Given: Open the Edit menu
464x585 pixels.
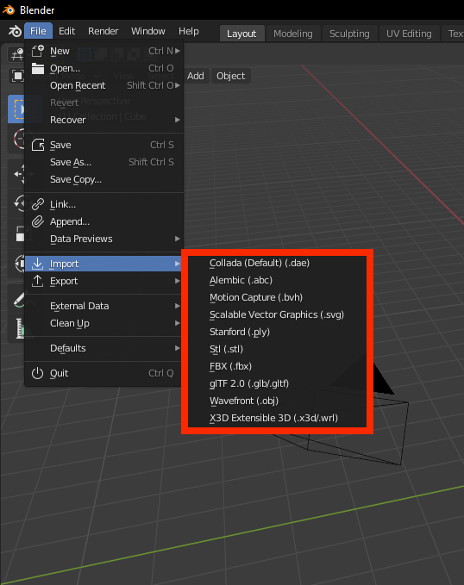Looking at the screenshot, I should click(67, 31).
